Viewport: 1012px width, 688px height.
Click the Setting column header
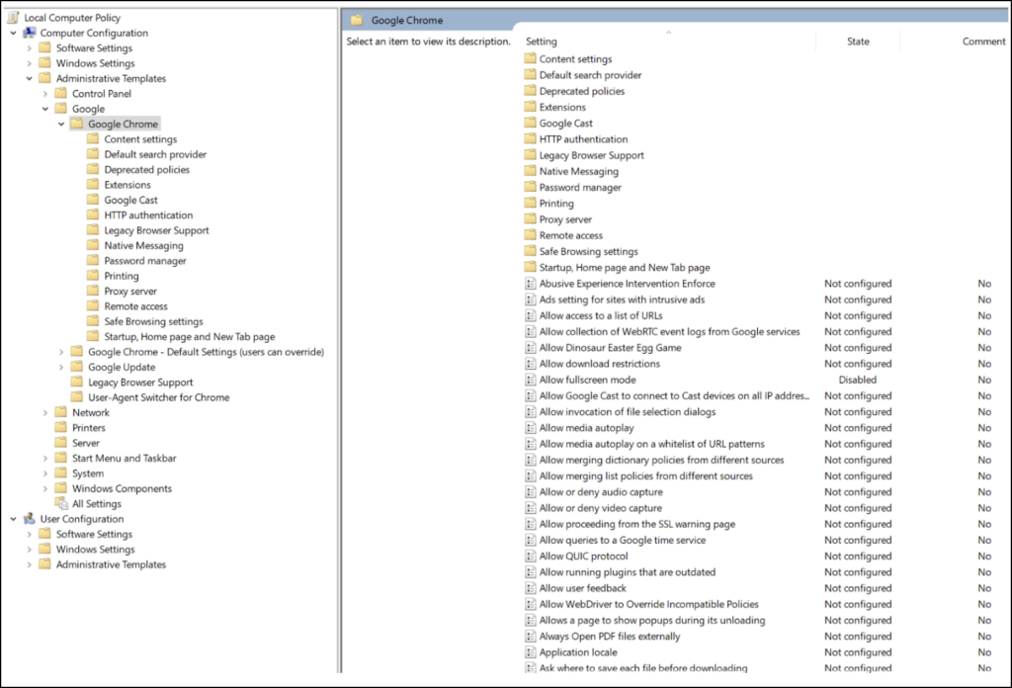click(x=541, y=42)
